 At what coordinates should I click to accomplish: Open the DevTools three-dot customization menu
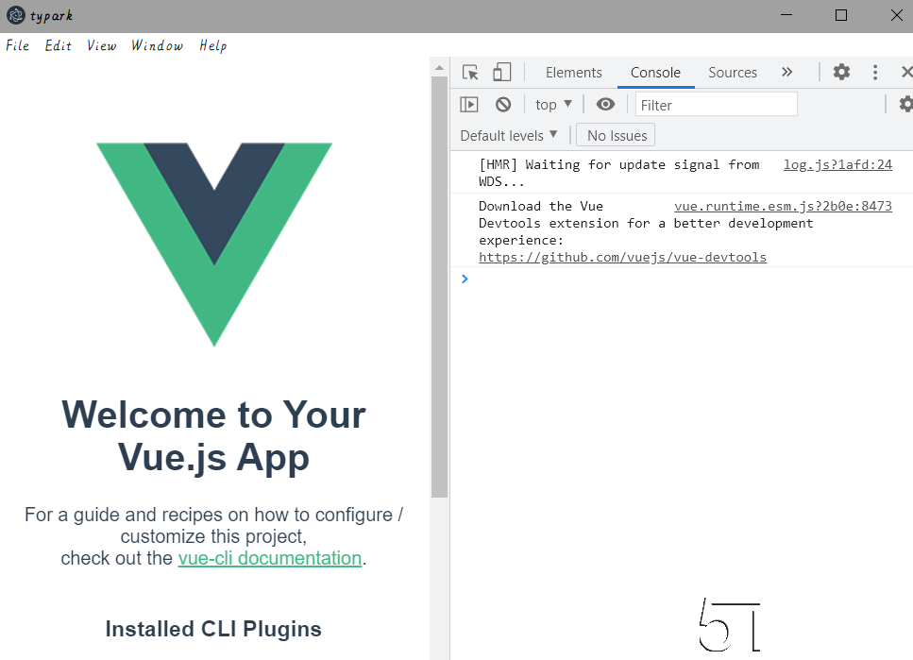[x=874, y=72]
